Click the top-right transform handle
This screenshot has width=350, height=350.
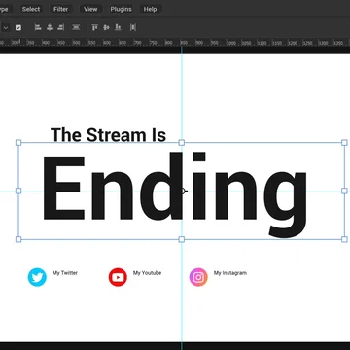(344, 143)
